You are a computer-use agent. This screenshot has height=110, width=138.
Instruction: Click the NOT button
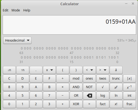[x=89, y=87]
